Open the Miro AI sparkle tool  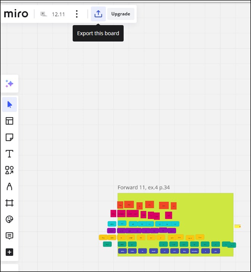coord(9,84)
